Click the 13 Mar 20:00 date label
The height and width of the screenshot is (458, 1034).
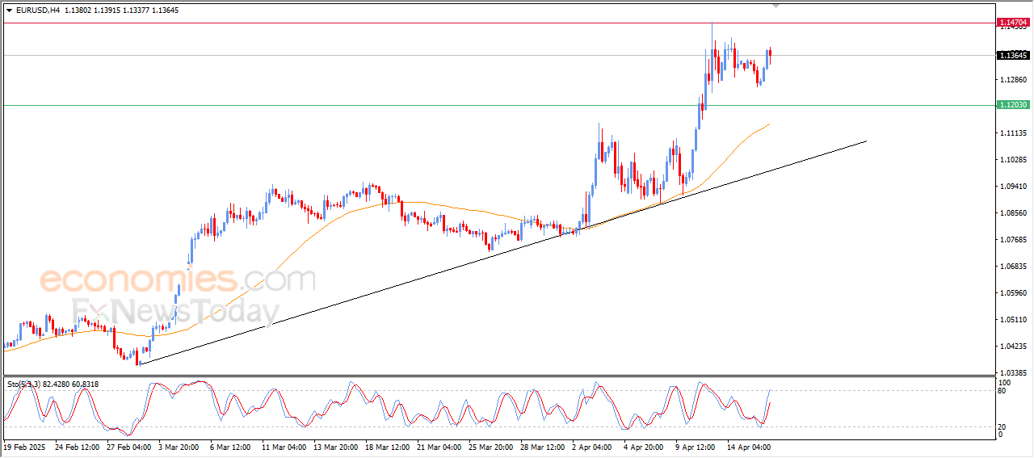(336, 447)
